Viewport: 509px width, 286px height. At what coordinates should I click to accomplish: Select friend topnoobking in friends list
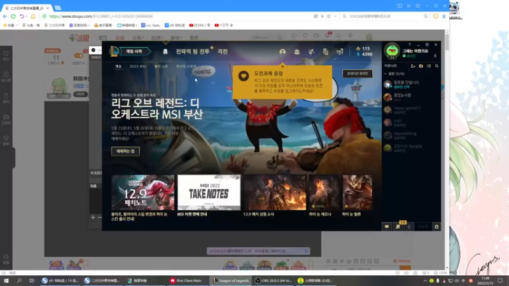tap(411, 135)
